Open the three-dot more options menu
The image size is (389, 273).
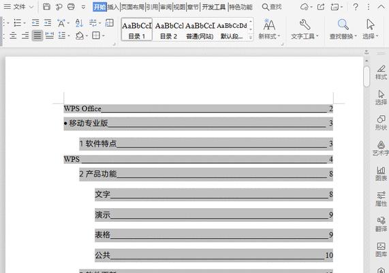[x=369, y=7]
